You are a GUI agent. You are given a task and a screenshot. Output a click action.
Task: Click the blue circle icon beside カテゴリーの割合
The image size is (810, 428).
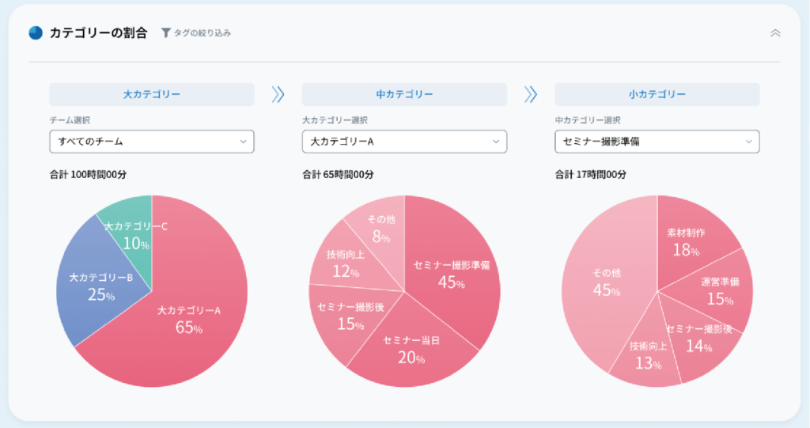pos(36,33)
